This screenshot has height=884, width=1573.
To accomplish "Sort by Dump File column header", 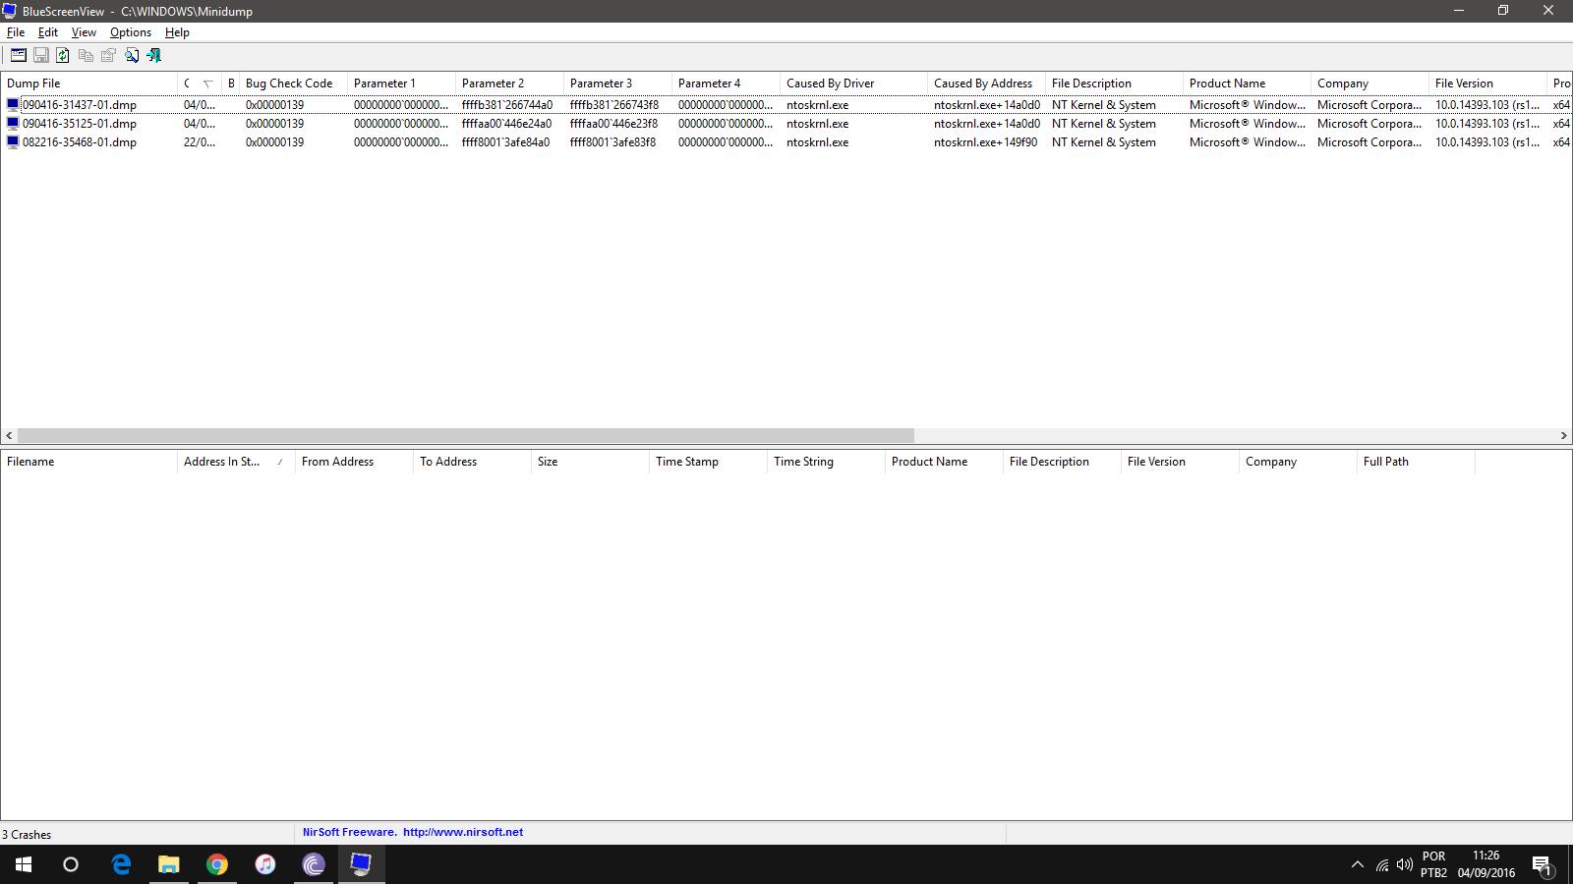I will click(x=89, y=83).
